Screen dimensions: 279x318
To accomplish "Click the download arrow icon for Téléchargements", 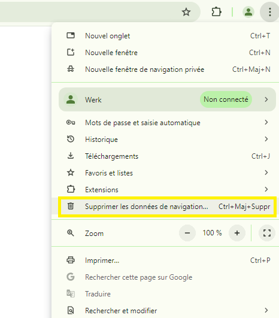I will [71, 156].
